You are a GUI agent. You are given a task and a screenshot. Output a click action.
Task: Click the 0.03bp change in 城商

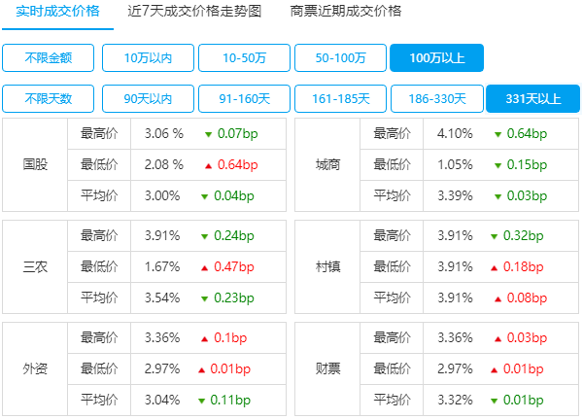click(x=527, y=195)
